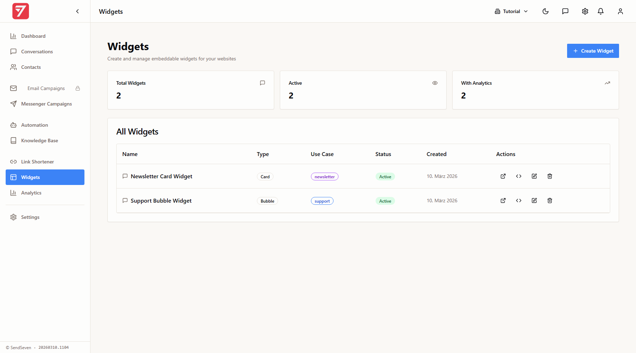Click the Use Case column header
Screen dimensions: 636x353
click(322, 154)
